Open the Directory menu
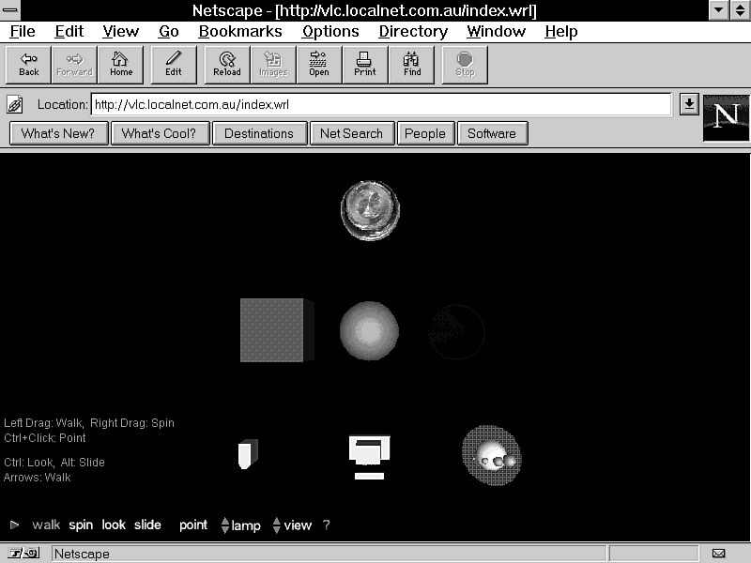Image resolution: width=751 pixels, height=563 pixels. tap(413, 31)
